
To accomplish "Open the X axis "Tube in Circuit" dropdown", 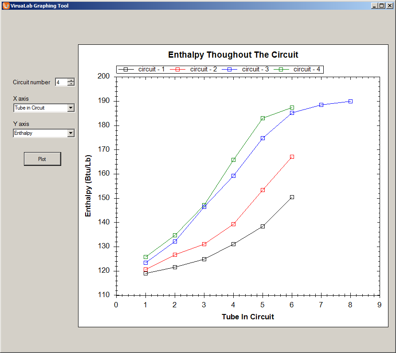I will (71, 108).
